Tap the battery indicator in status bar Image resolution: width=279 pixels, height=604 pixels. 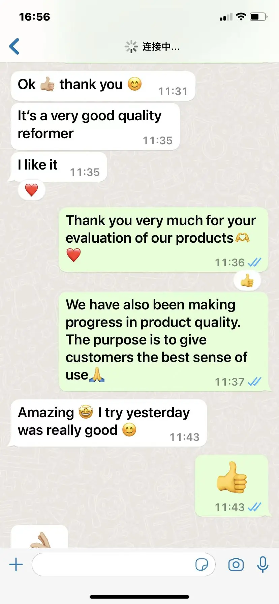point(258,17)
